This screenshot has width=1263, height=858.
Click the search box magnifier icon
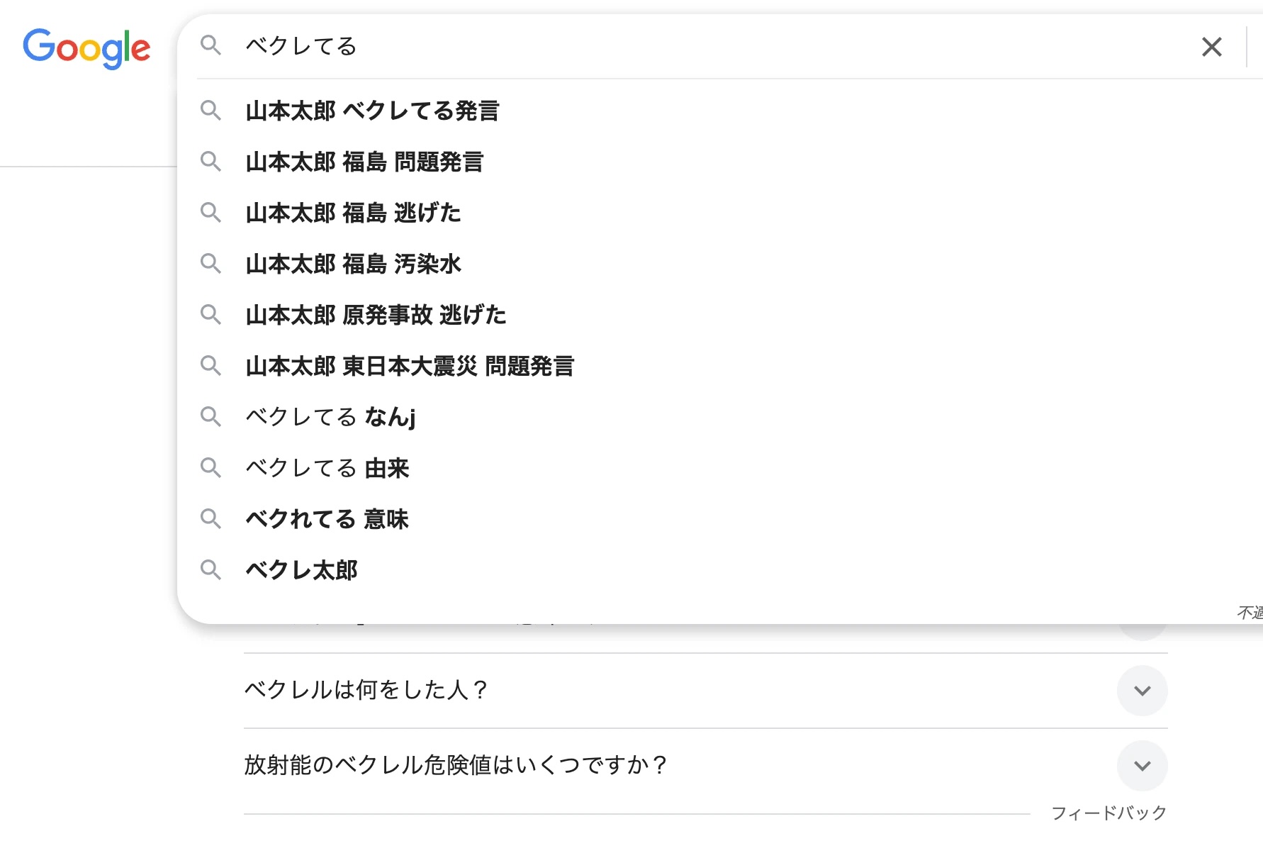click(211, 45)
